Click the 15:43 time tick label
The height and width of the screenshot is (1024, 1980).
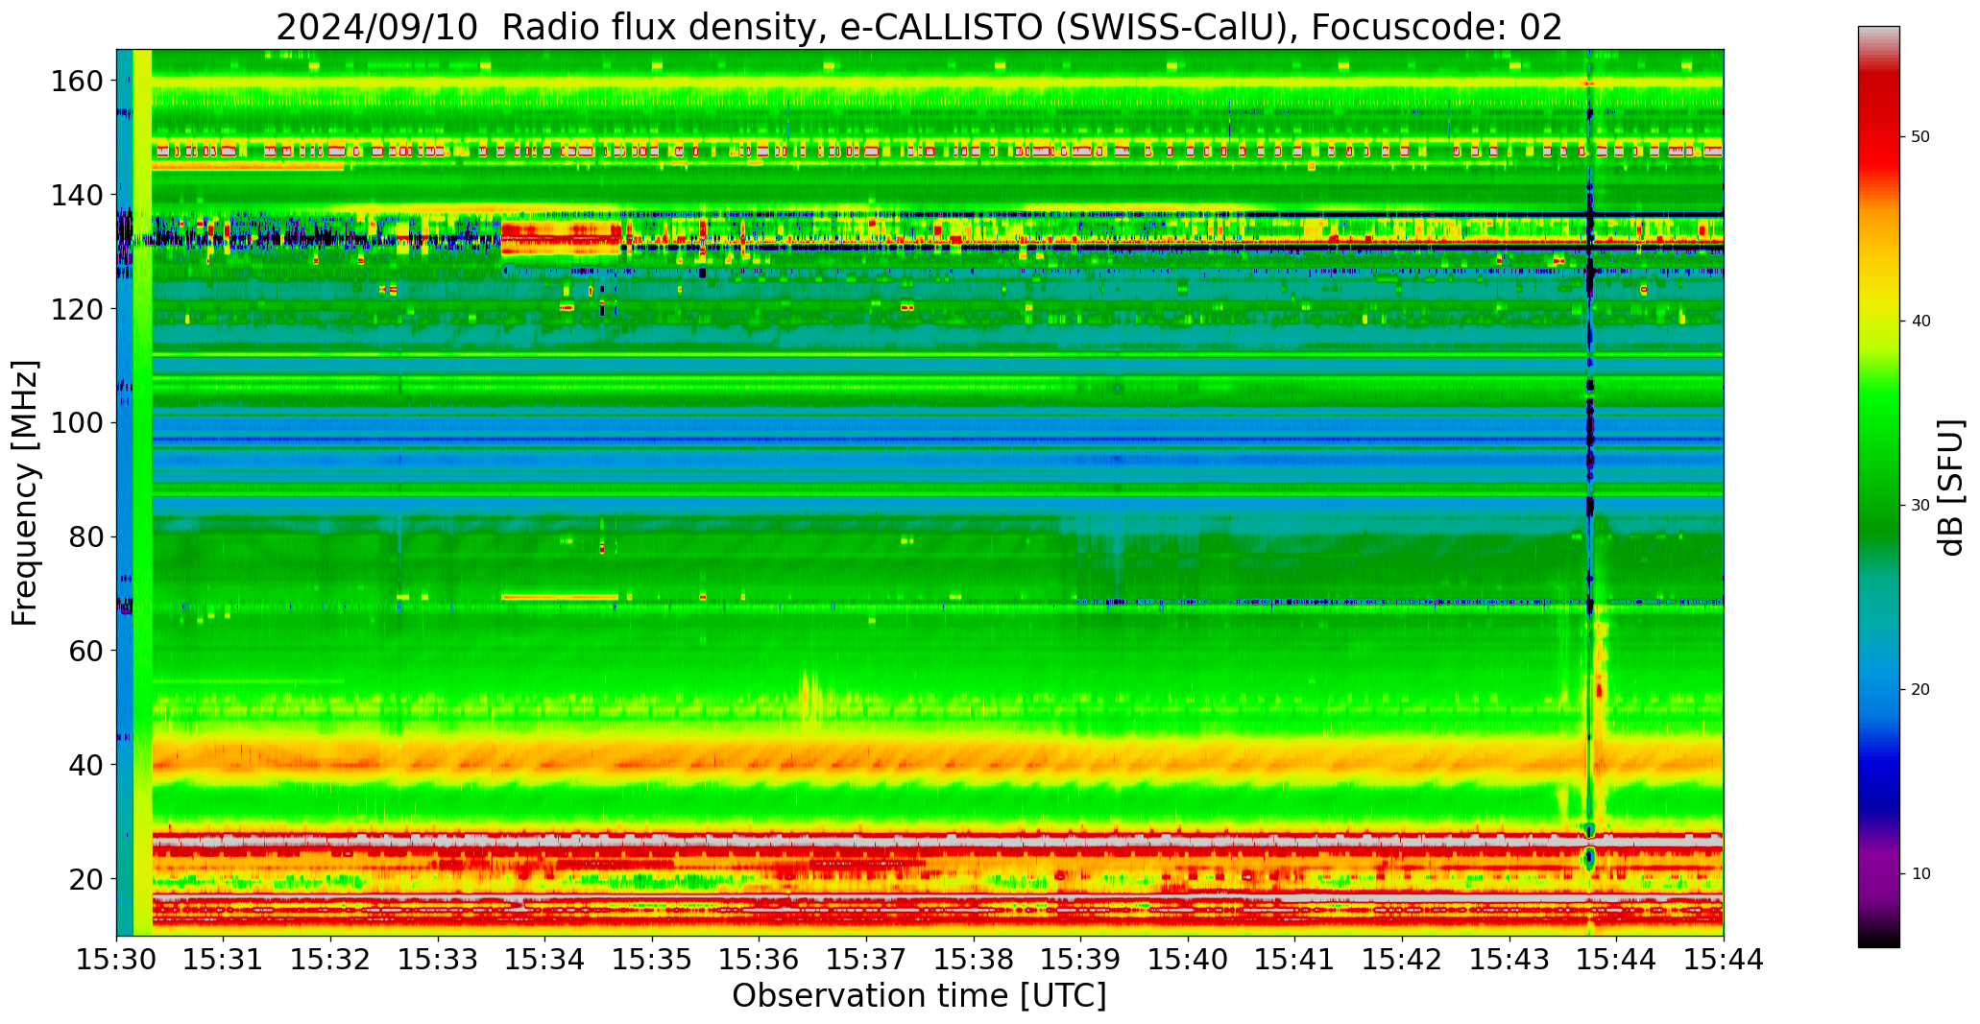coord(1509,959)
